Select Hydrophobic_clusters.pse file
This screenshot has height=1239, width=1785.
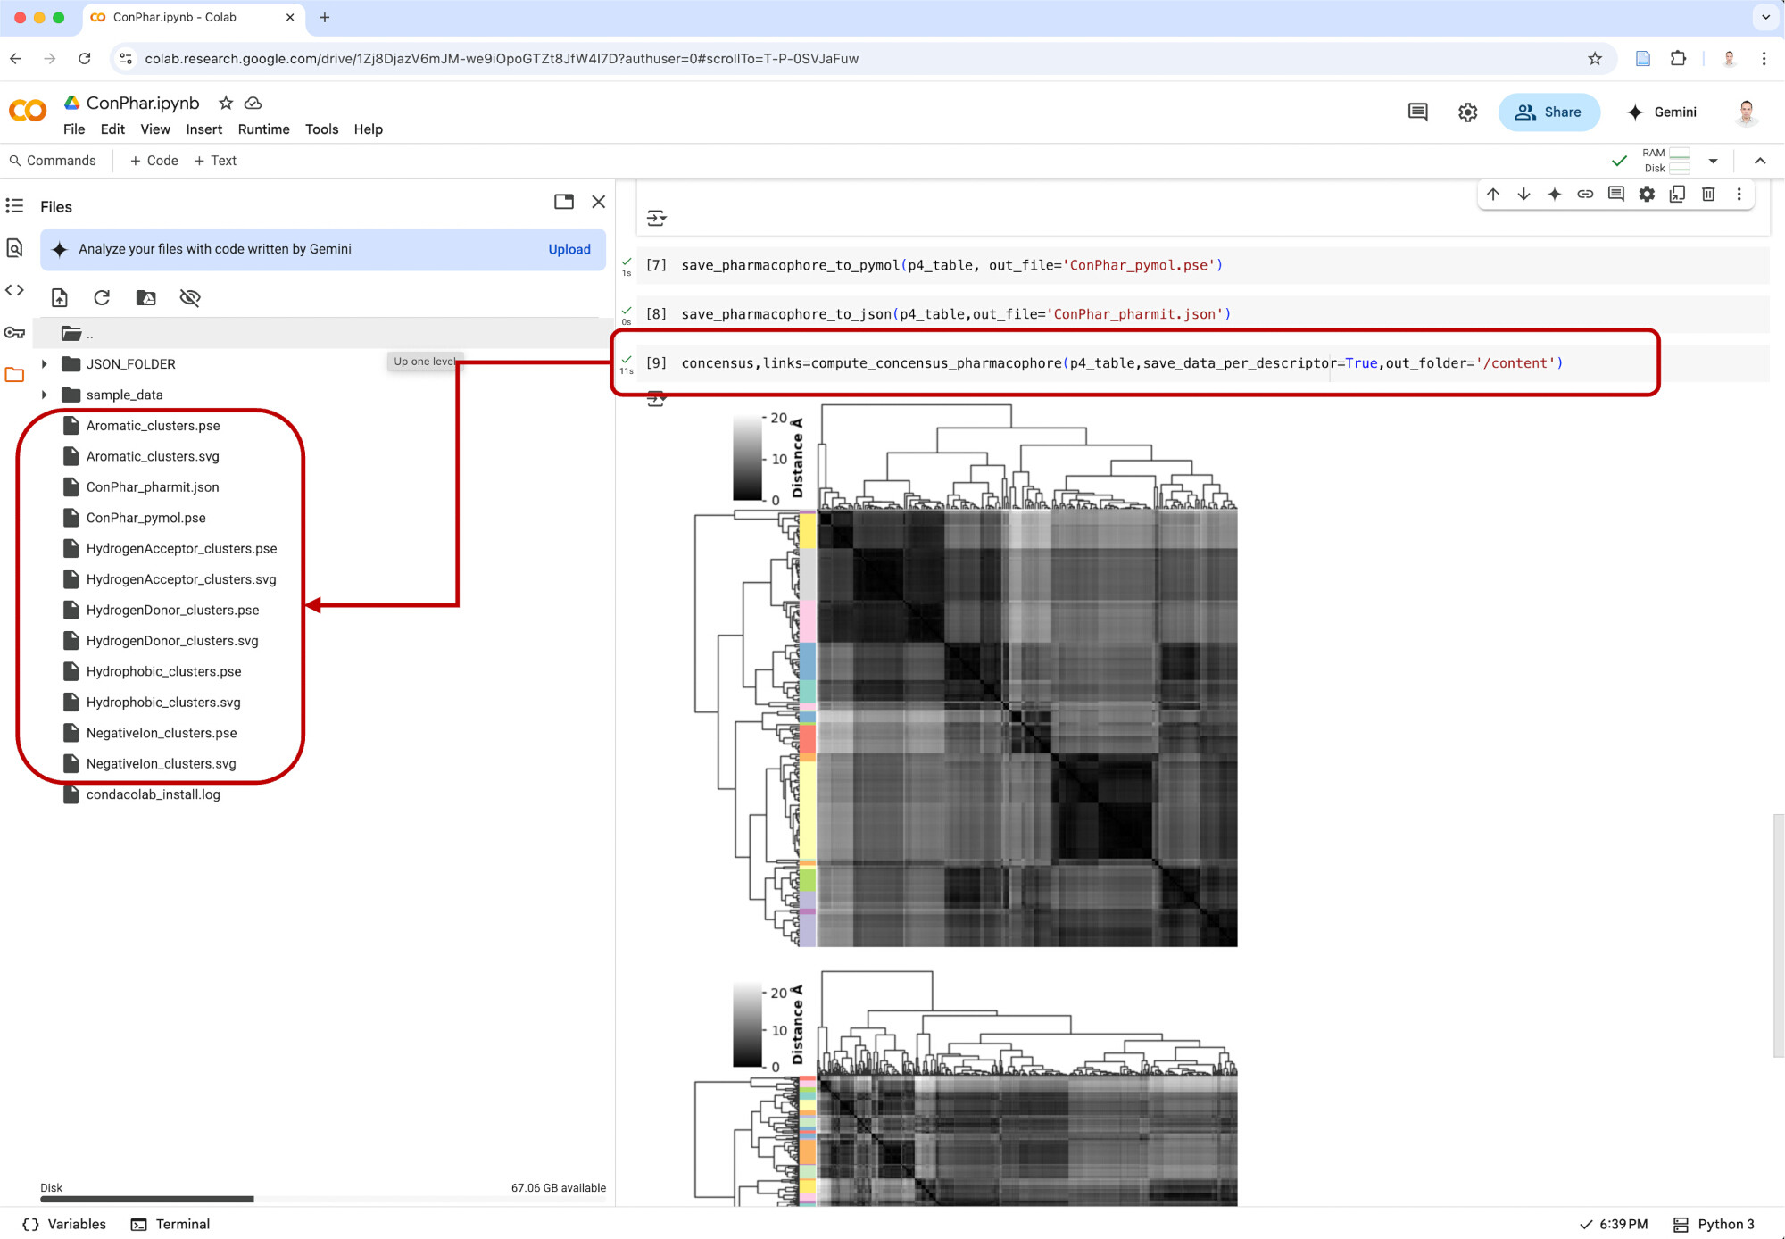(x=163, y=671)
